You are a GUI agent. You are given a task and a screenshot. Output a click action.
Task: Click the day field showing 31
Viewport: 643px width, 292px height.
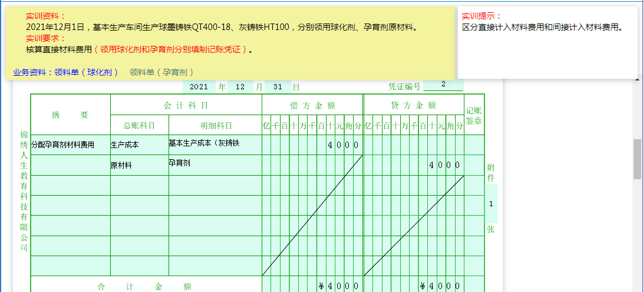pyautogui.click(x=278, y=87)
